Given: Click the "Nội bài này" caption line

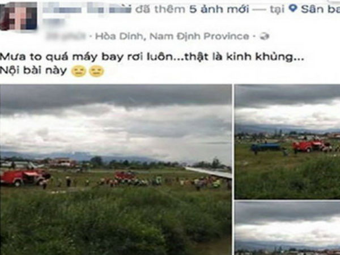Looking at the screenshot, I should (x=33, y=70).
